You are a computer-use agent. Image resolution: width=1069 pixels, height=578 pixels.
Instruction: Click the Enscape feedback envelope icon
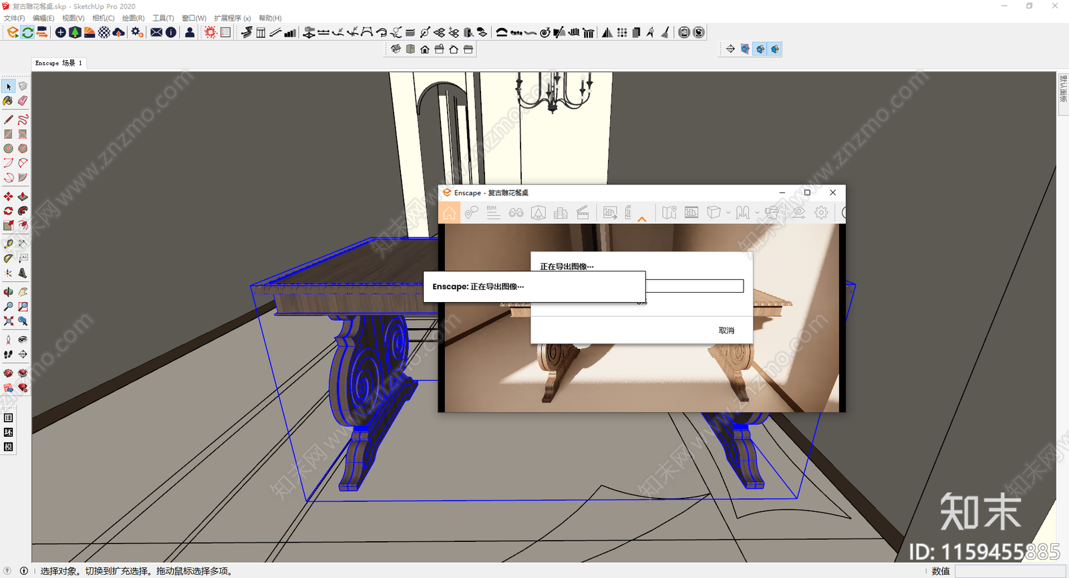pos(156,32)
